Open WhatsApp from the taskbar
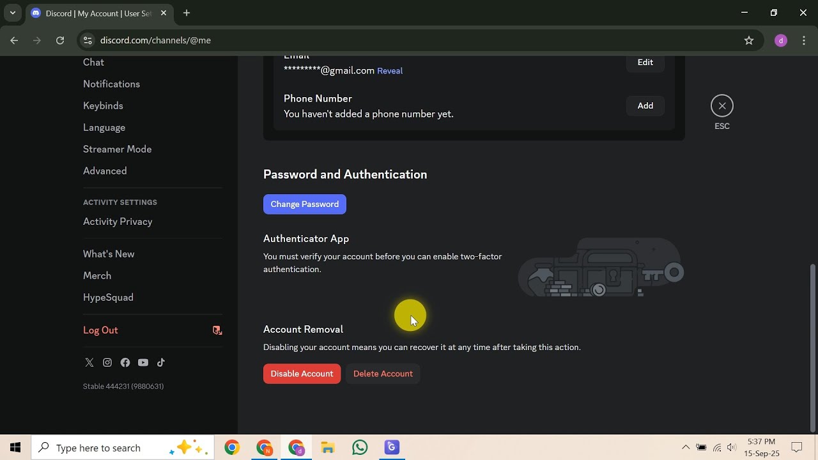The image size is (818, 460). pos(360,447)
